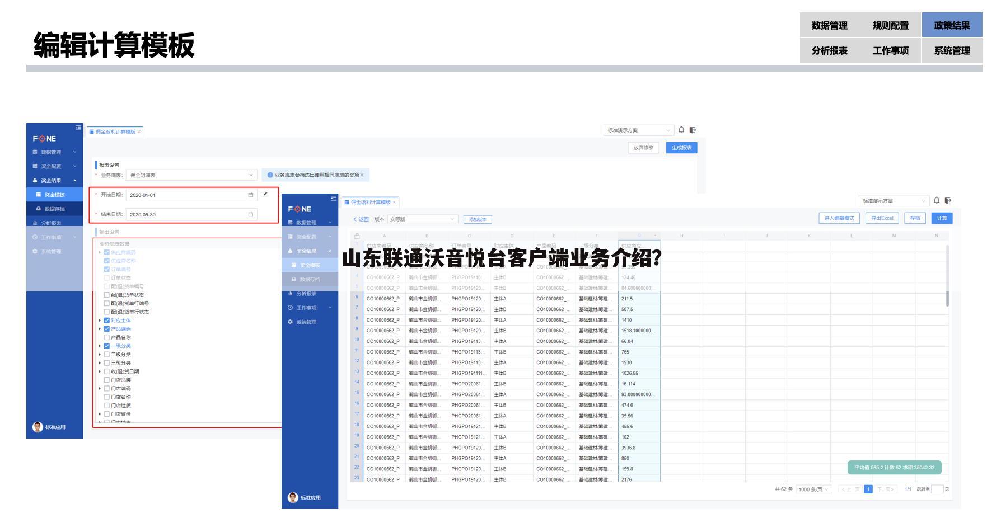Click the 生成报表 button
This screenshot has height=518, width=1001.
click(x=681, y=148)
